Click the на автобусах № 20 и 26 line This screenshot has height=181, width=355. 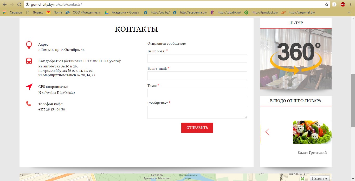pos(58,66)
